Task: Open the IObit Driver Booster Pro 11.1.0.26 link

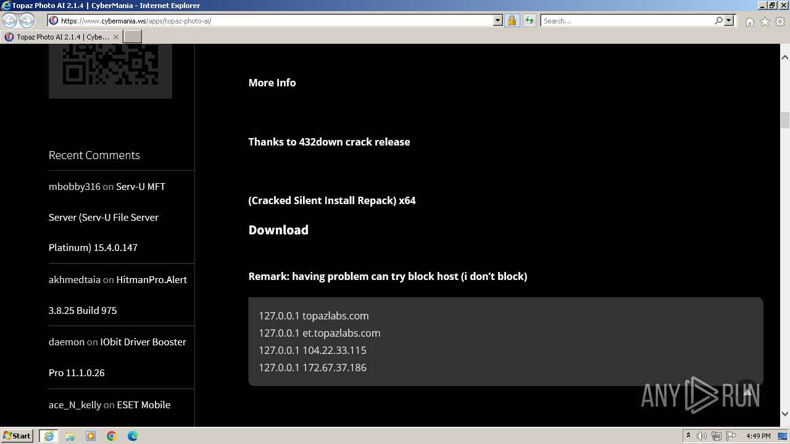Action: click(x=117, y=357)
